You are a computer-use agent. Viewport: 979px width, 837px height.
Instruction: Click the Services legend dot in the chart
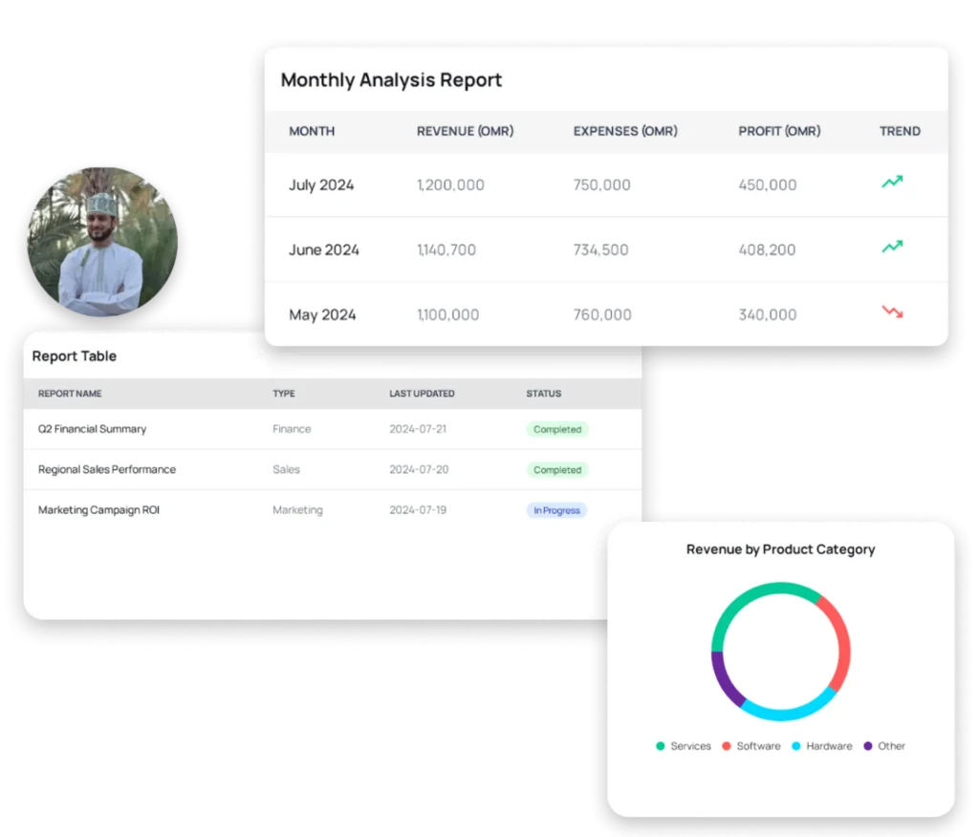[659, 746]
